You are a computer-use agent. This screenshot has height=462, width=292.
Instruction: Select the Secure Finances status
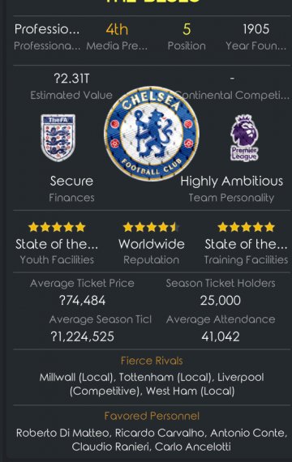(x=71, y=181)
